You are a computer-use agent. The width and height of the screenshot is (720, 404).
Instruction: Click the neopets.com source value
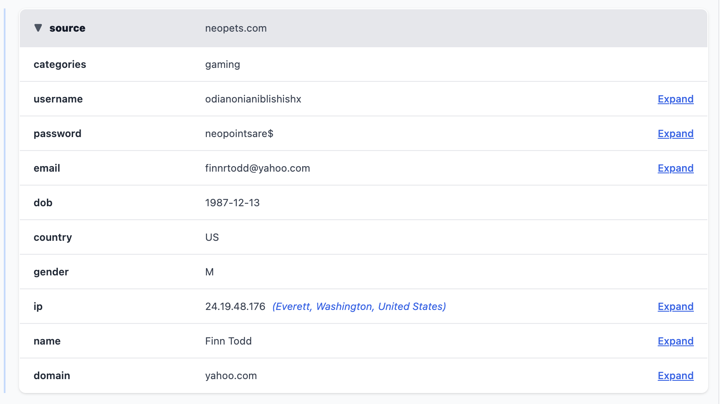click(235, 28)
